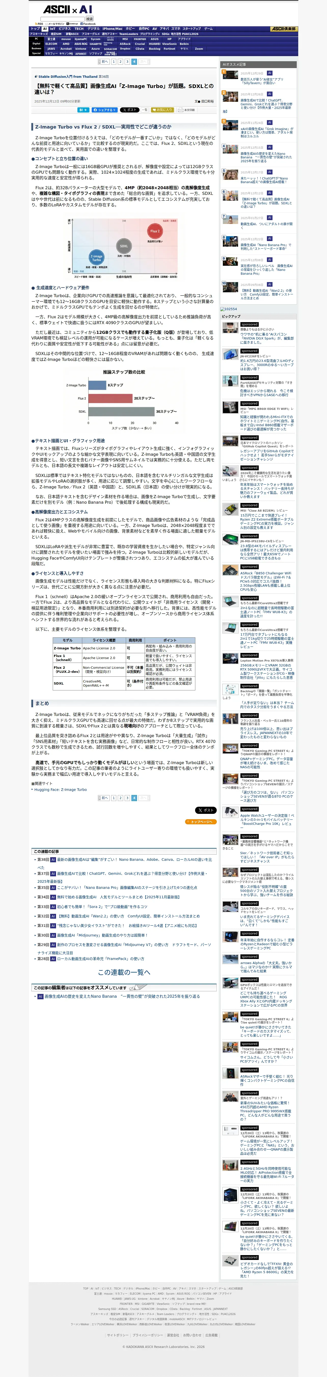Image resolution: width=327 pixels, height=1377 pixels.
Task: Select the iPhone/Mac navigation tab
Action: (113, 29)
